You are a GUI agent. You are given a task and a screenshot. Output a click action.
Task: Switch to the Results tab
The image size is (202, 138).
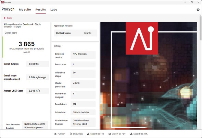41,10
